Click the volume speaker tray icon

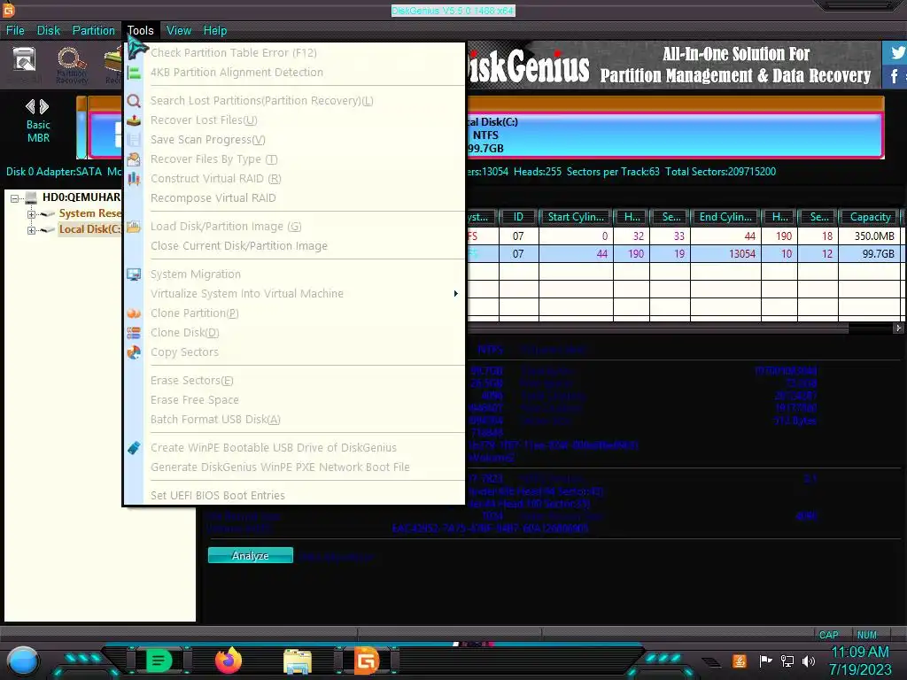tap(809, 661)
